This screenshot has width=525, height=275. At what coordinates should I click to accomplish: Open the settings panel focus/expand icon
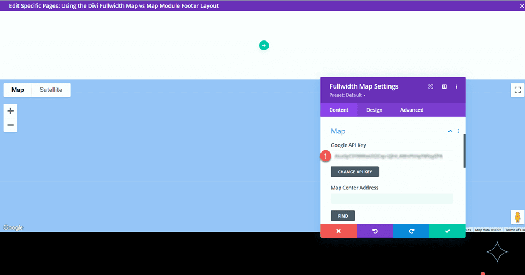(430, 86)
